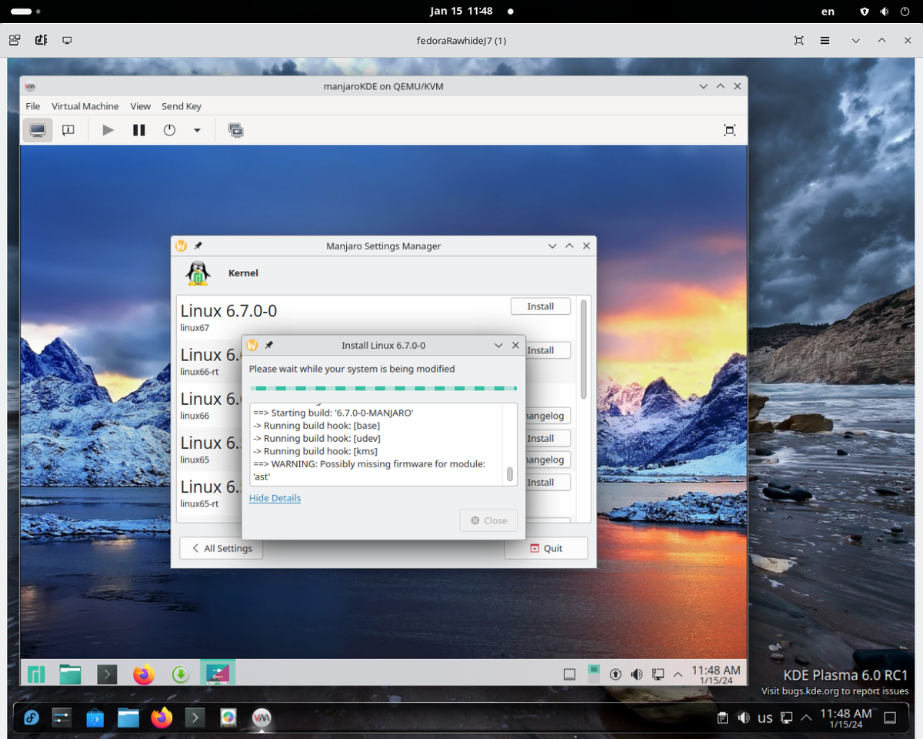Launch Firefox from Manjaro guest panel
Viewport: 923px width, 739px height.
144,674
